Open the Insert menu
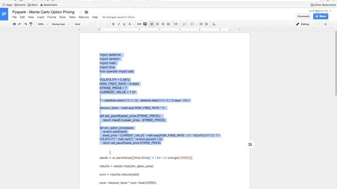 coord(41,17)
